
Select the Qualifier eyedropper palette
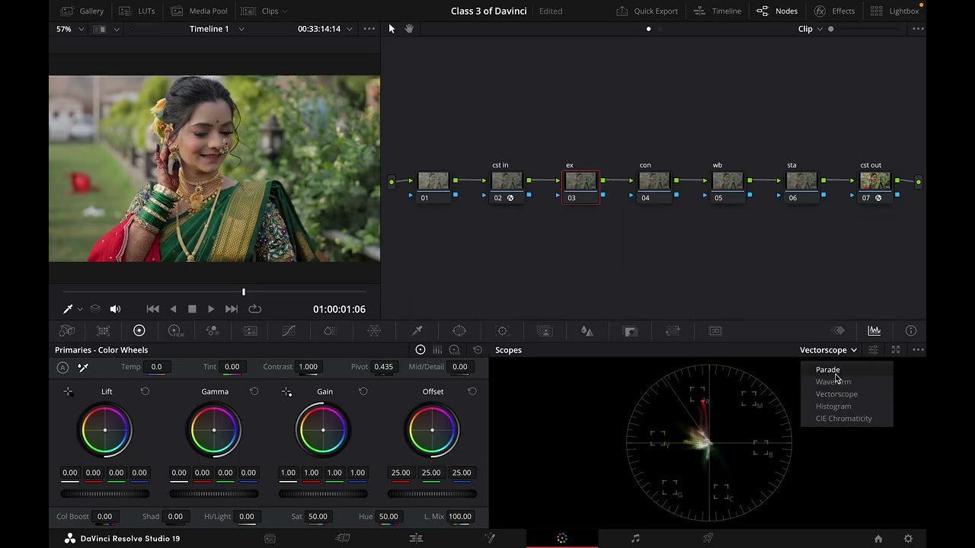(x=417, y=331)
